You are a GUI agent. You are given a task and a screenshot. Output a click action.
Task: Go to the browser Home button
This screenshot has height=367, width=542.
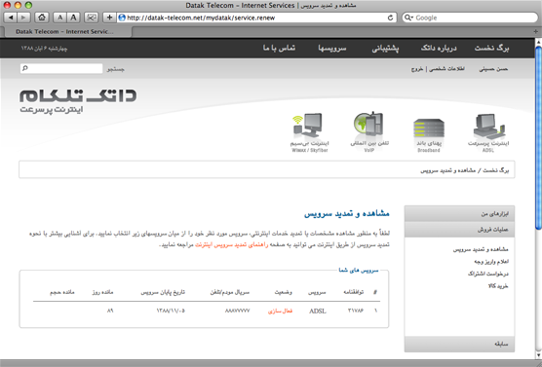(x=42, y=18)
